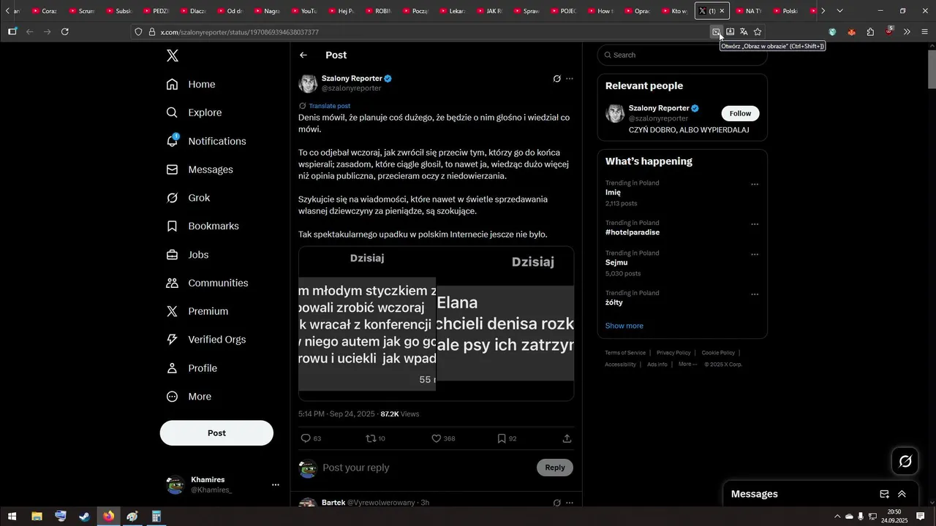The height and width of the screenshot is (526, 936).
Task: Bookmark this page with the star icon
Action: pos(758,32)
